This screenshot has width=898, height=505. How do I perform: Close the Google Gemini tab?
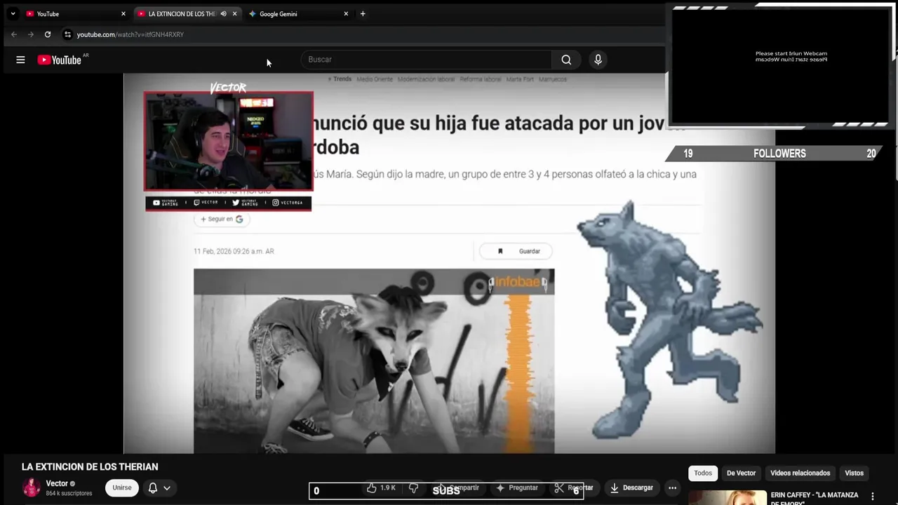346,13
